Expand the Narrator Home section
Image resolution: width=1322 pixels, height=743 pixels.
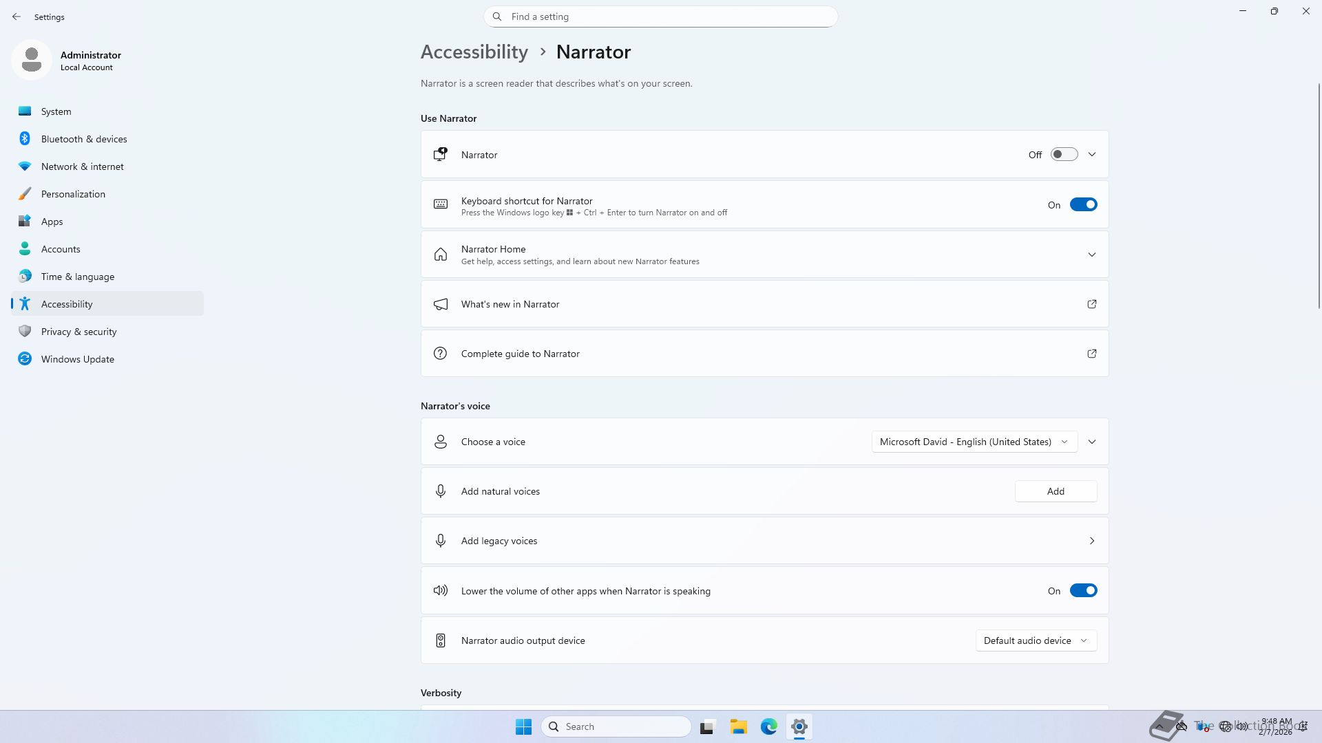pos(1091,255)
